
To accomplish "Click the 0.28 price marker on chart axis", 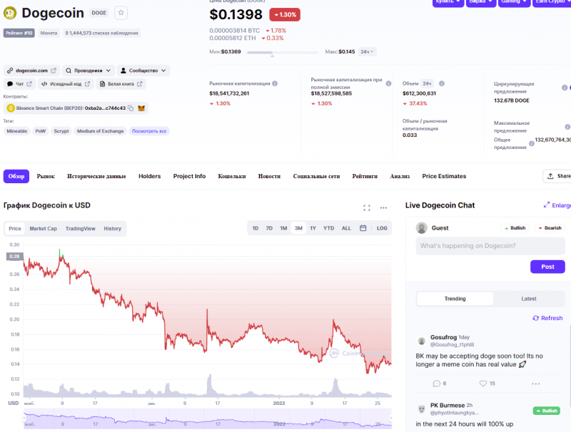I will tap(14, 257).
